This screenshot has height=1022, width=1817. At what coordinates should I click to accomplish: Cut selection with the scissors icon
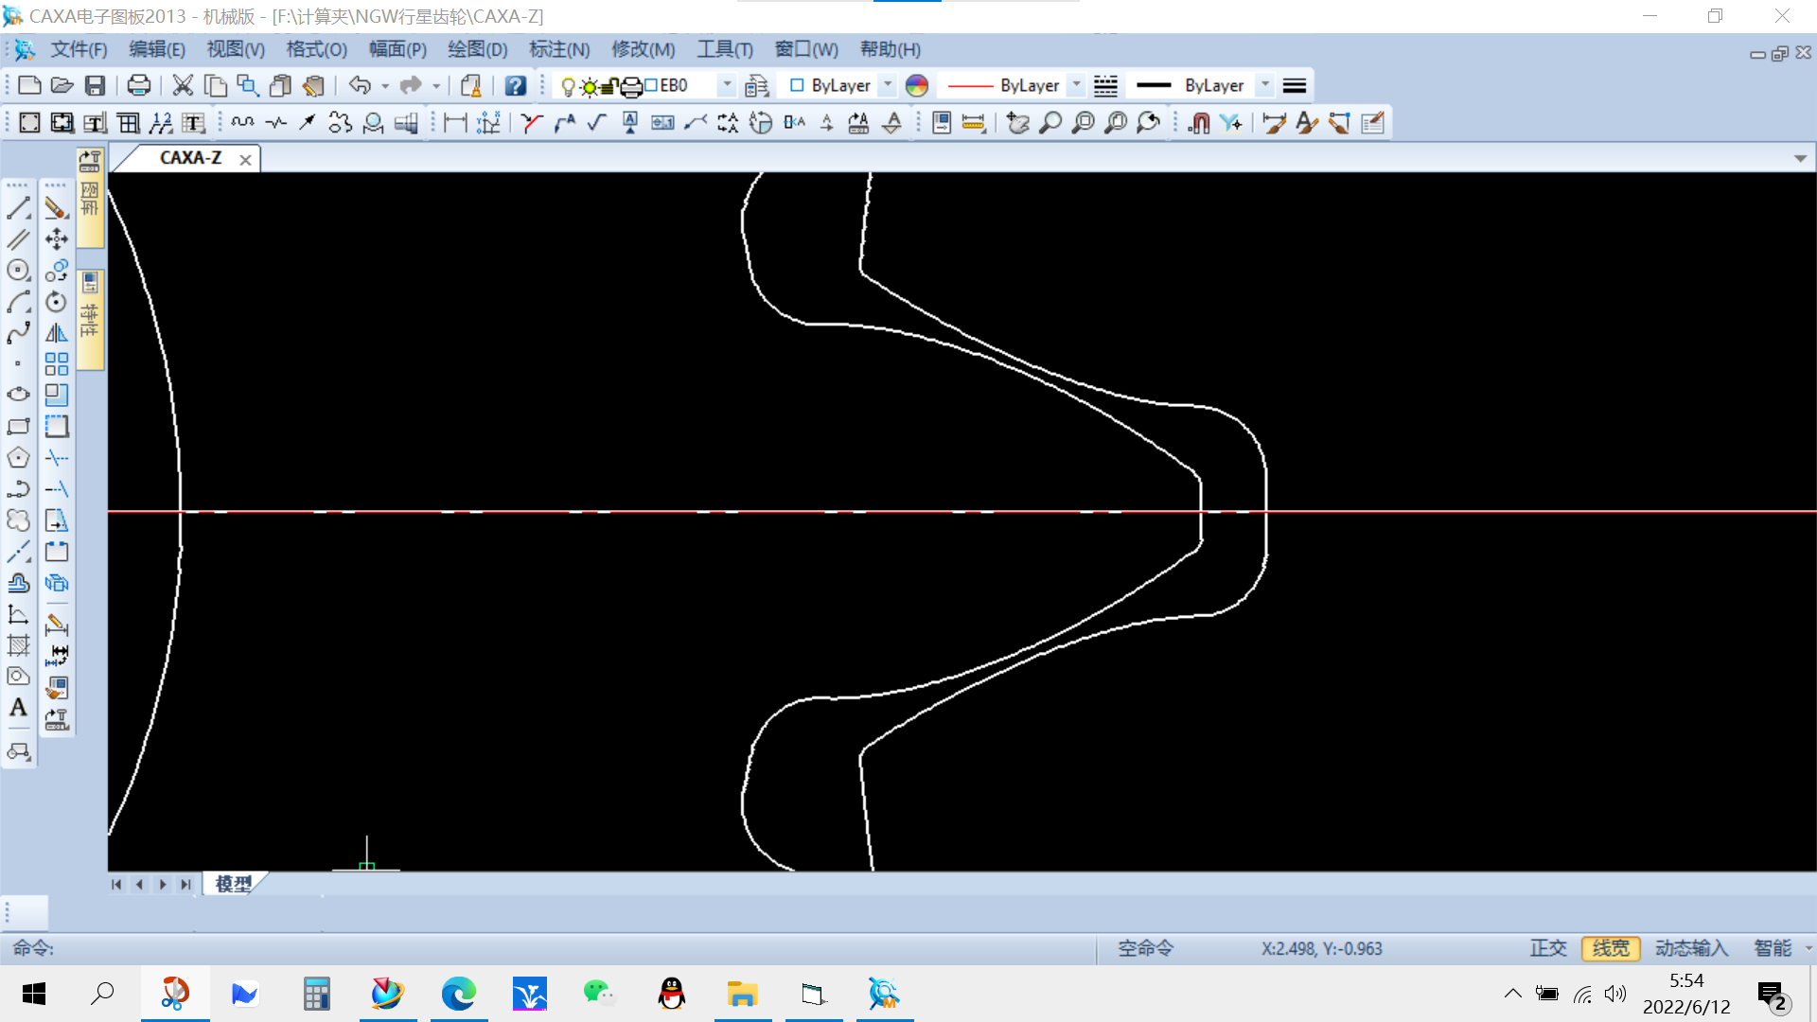tap(183, 86)
